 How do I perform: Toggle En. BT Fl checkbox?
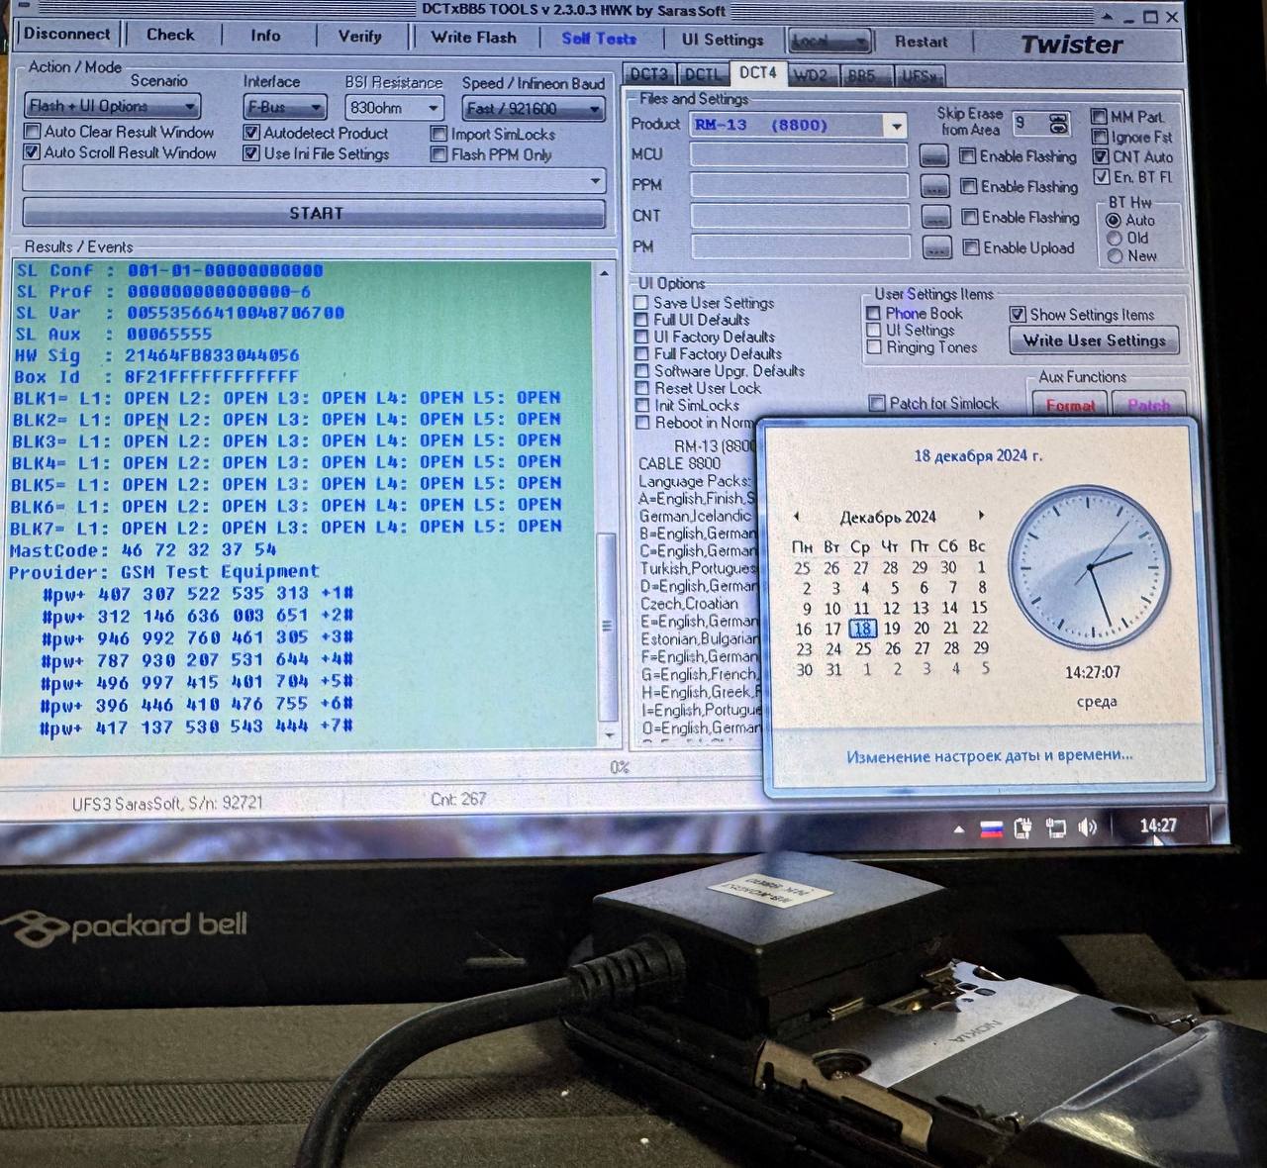(x=1101, y=176)
